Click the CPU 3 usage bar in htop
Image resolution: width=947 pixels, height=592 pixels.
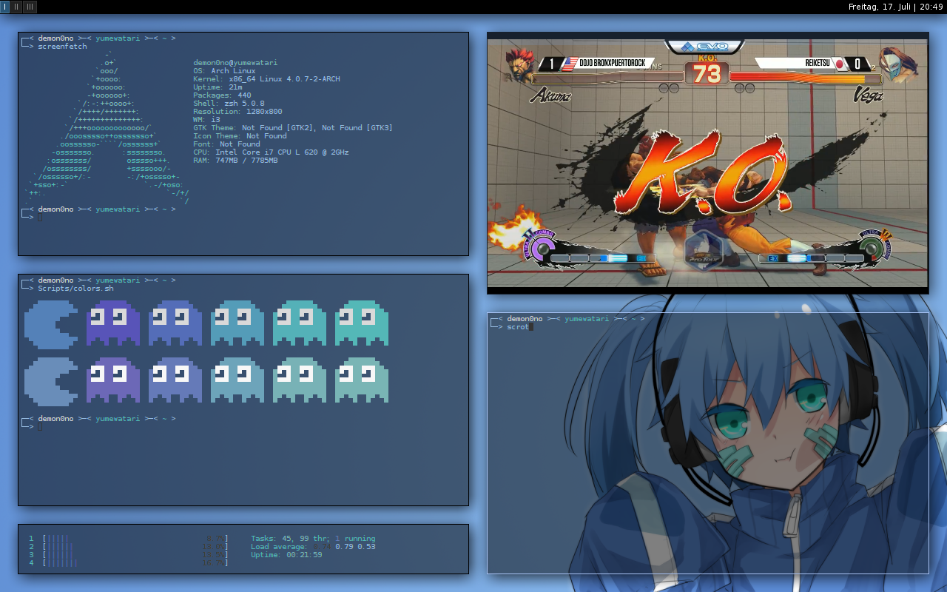135,555
